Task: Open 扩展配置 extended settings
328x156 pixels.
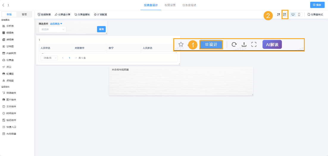Action: point(100,15)
